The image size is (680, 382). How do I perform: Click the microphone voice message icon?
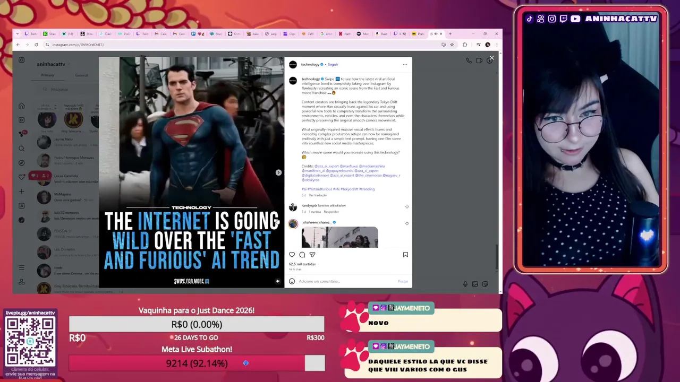(x=465, y=284)
